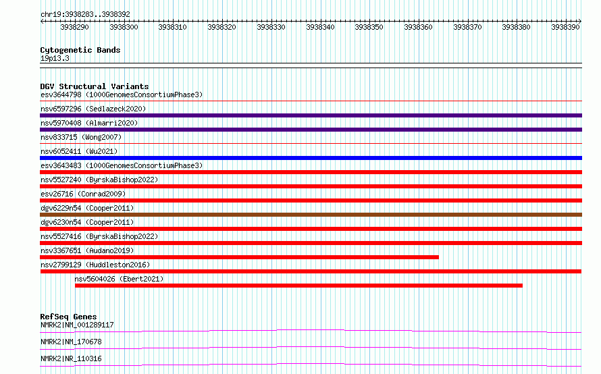Select the blue nsv6052411 variant bar
The height and width of the screenshot is (374, 601).
pyautogui.click(x=311, y=158)
